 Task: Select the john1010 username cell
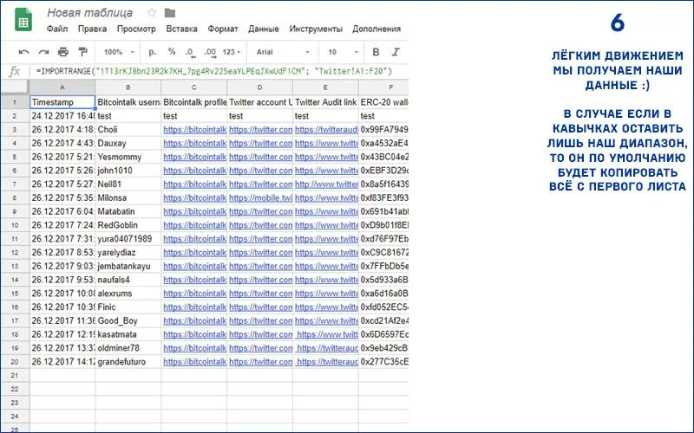[x=128, y=171]
